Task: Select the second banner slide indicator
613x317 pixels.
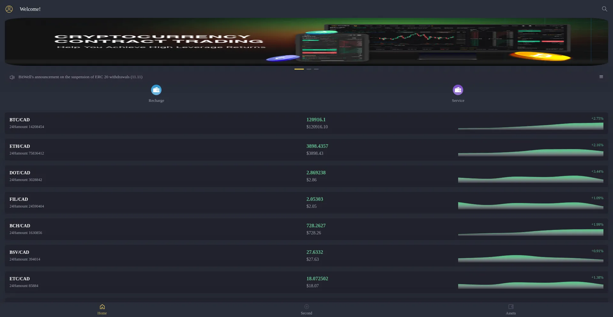Action: pos(309,69)
